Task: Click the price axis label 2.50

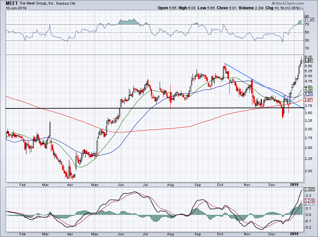Action: pyautogui.click(x=308, y=148)
